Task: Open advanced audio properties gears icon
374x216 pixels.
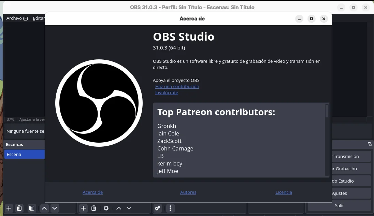Action: [x=158, y=208]
